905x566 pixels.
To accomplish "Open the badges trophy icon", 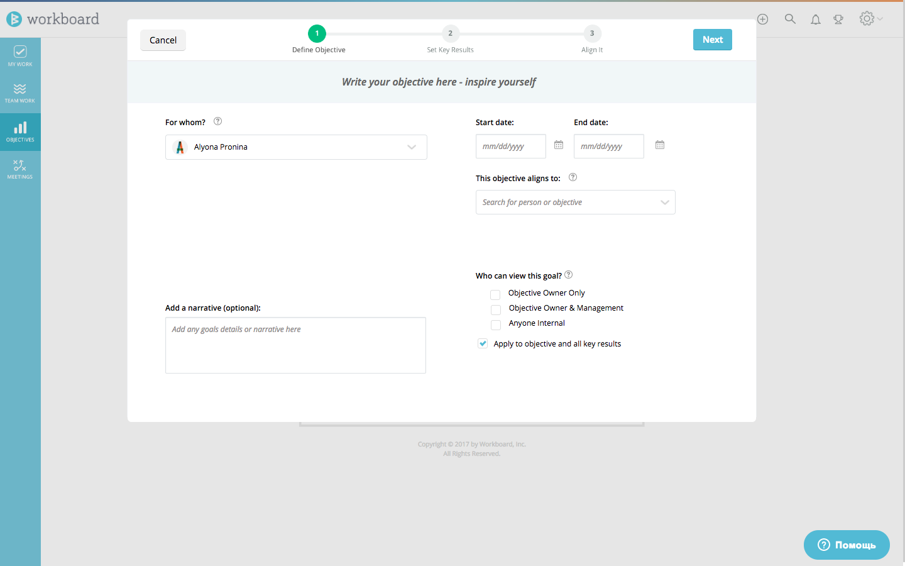I will (x=838, y=19).
